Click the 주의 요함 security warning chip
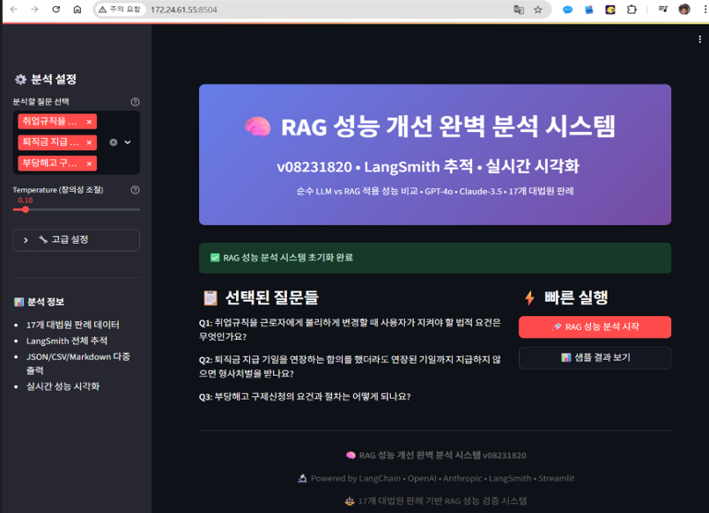Viewport: 709px width, 513px height. tap(120, 10)
